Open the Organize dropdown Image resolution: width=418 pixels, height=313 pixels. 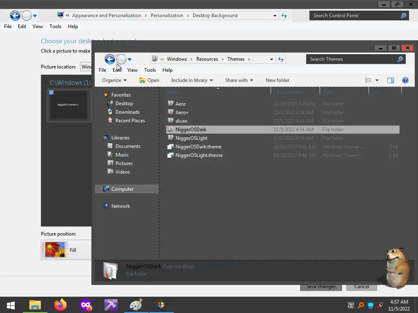coord(114,80)
